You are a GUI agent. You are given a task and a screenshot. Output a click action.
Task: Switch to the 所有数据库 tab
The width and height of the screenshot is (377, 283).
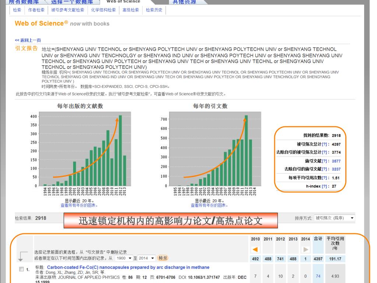(24, 2)
